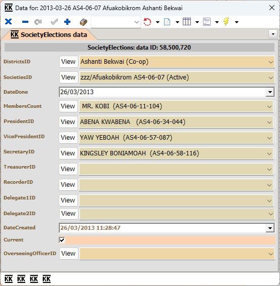Click the first KK icon at bottom
Image resolution: width=280 pixels, height=286 pixels.
click(x=9, y=279)
